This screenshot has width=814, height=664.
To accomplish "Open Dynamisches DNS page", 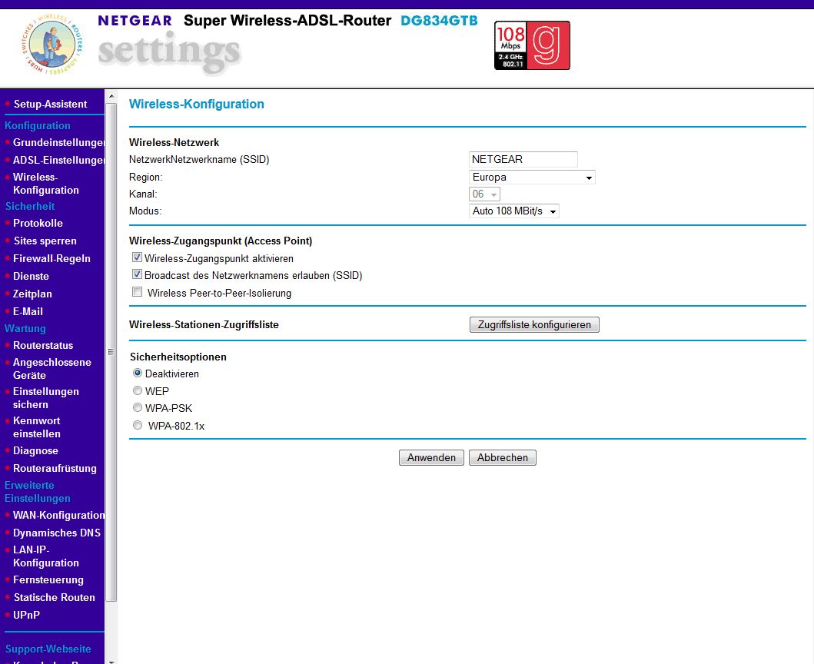I will 57,533.
